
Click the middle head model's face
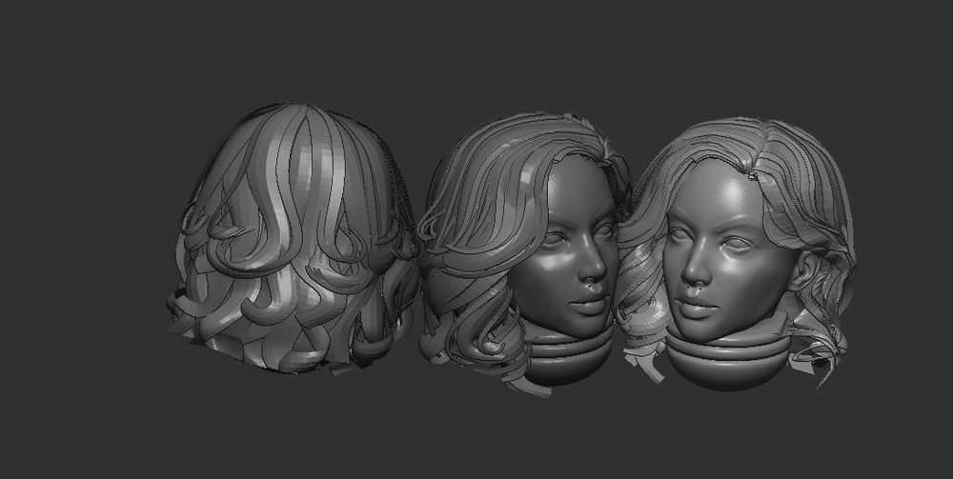tap(565, 246)
